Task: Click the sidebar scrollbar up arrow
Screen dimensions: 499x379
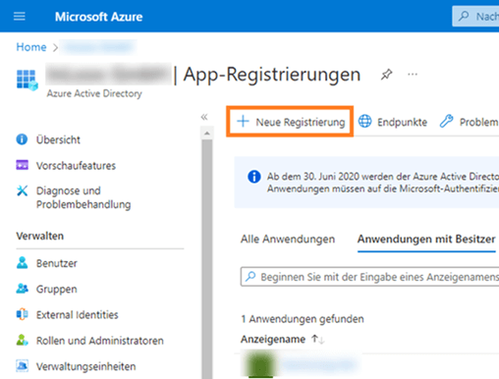Action: tap(207, 134)
